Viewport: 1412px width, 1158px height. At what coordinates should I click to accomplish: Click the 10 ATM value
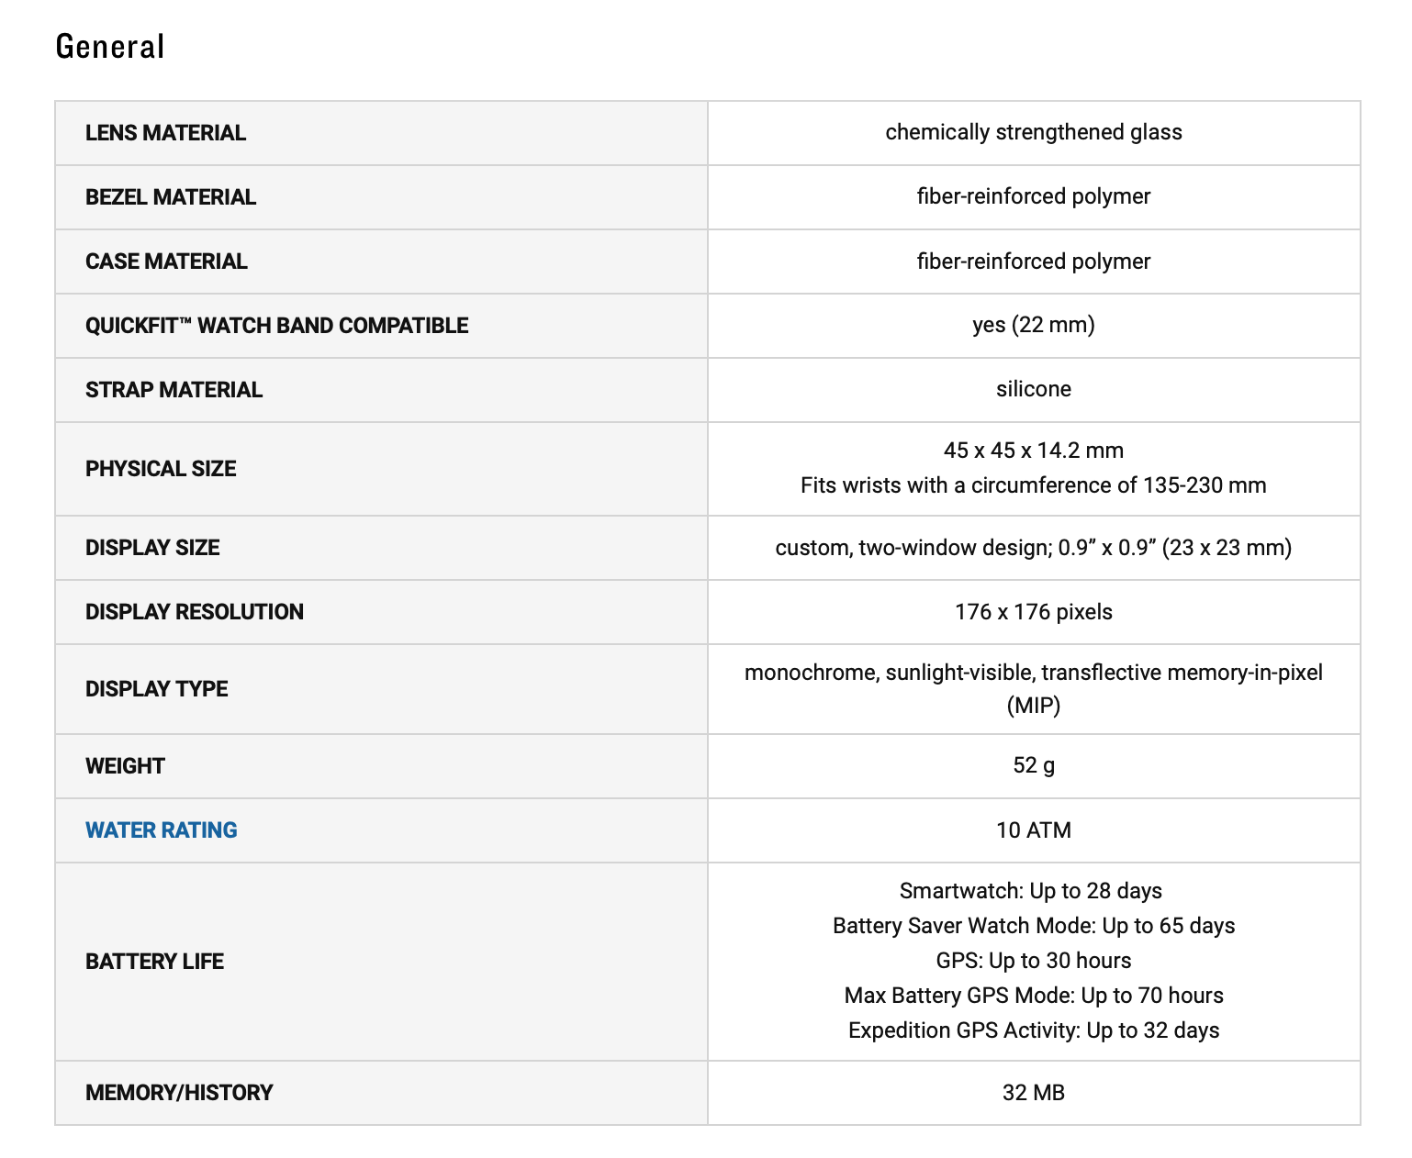point(1034,830)
